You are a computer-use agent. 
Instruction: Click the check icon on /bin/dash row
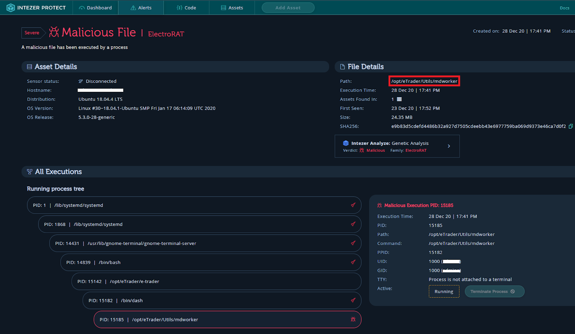(353, 300)
